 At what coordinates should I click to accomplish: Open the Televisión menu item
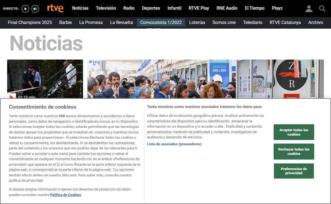pos(106,8)
